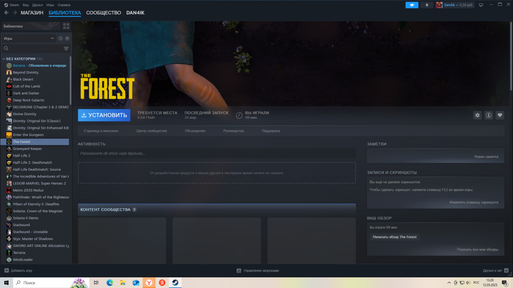Open the notifications bell
The height and width of the screenshot is (288, 513).
tap(427, 5)
